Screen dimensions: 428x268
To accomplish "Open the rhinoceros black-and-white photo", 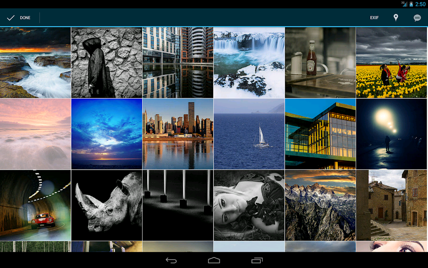I will 107,205.
